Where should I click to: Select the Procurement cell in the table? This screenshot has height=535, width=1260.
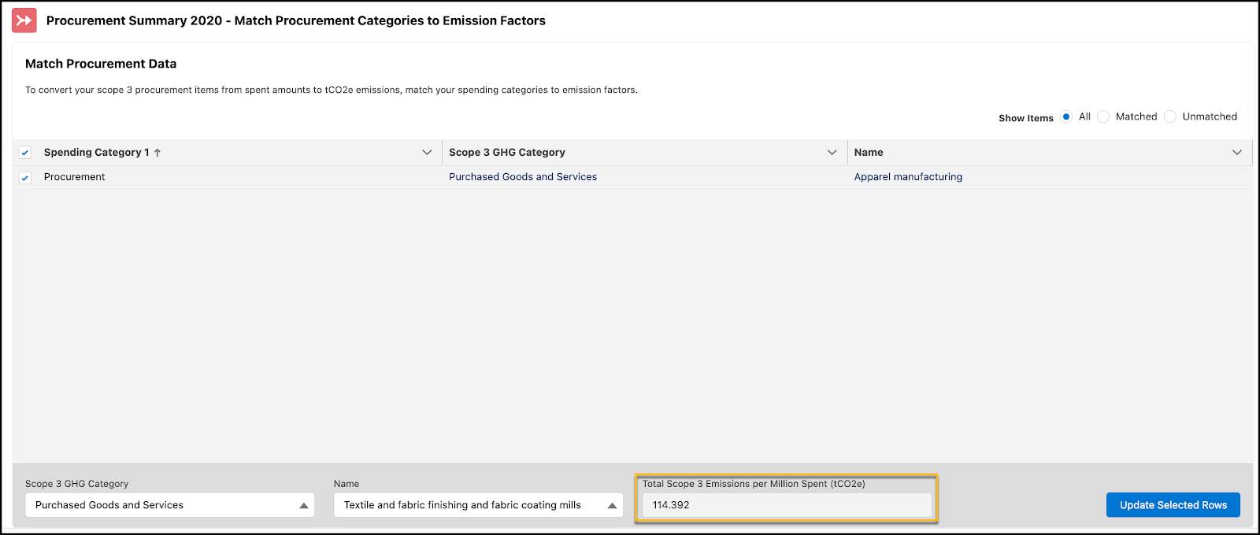tap(75, 177)
